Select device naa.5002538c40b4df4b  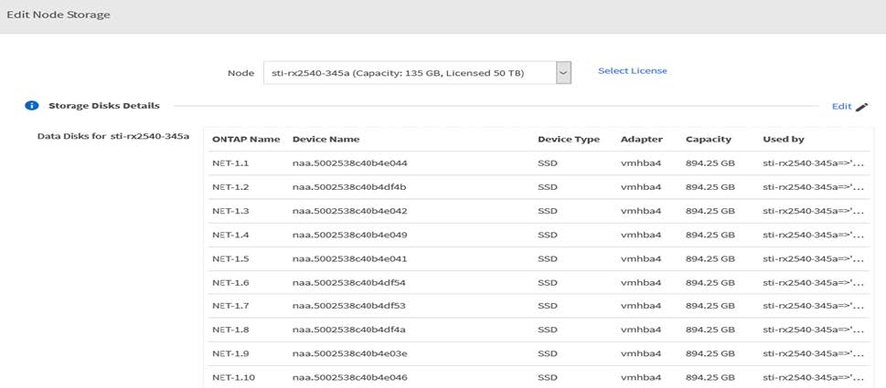tap(349, 187)
